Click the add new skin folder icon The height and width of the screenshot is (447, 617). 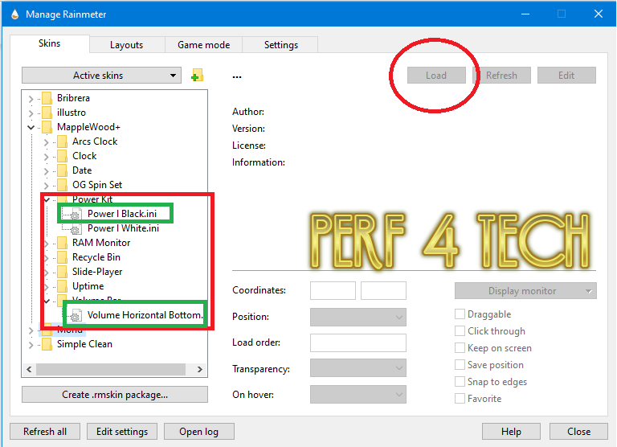click(197, 75)
